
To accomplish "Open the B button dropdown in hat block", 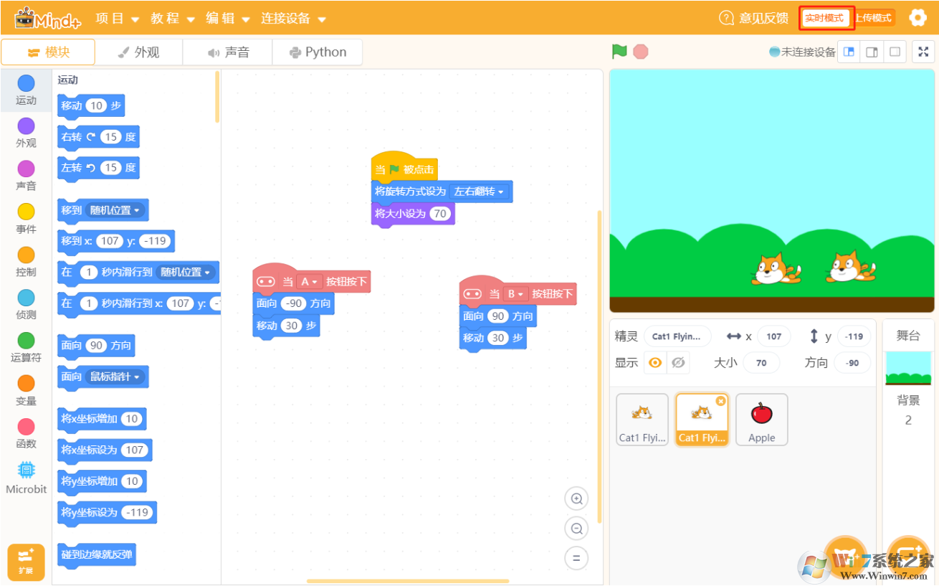I will 515,293.
